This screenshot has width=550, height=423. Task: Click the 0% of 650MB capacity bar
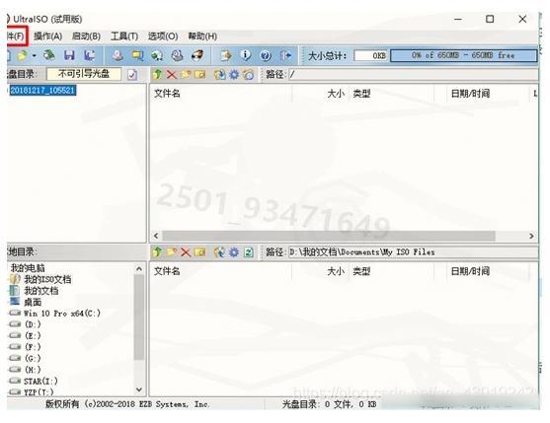[x=463, y=55]
